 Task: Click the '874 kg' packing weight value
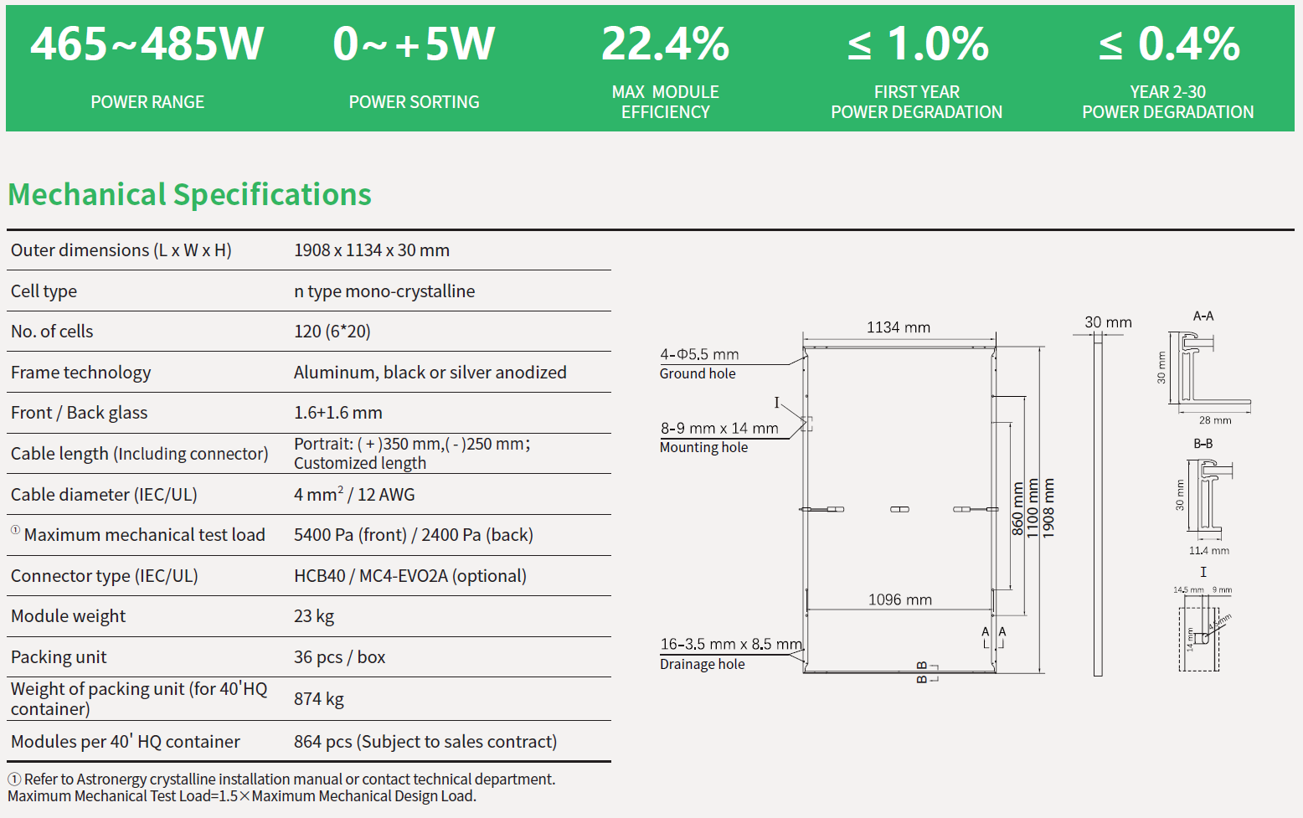(319, 699)
